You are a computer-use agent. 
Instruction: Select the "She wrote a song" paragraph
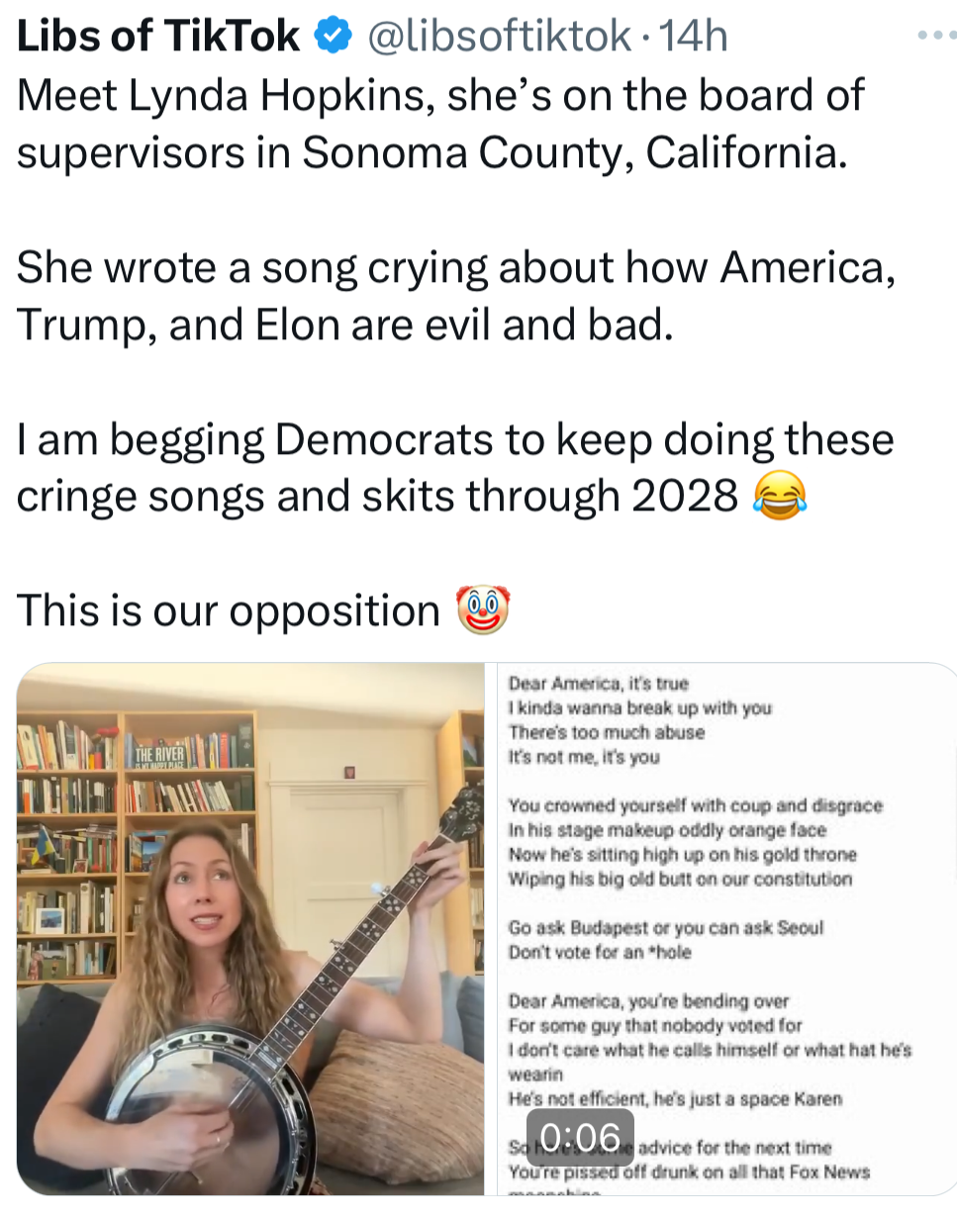tap(455, 296)
